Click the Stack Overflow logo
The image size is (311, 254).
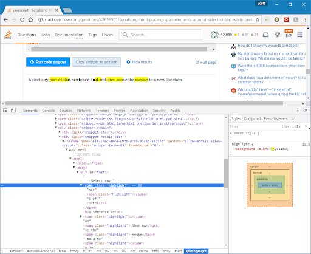click(7, 35)
